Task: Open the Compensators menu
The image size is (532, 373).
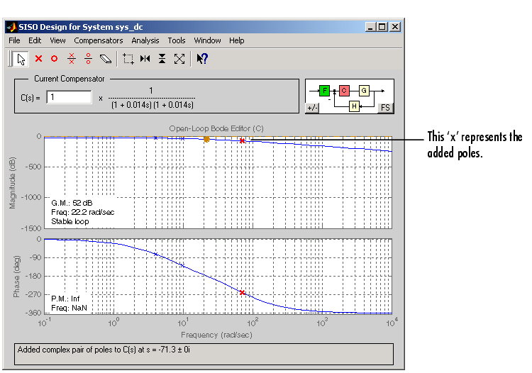Action: click(x=99, y=40)
